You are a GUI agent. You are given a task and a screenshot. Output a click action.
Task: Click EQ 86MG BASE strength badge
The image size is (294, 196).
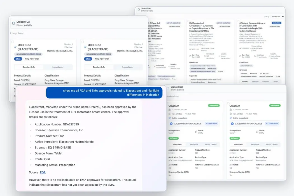click(211, 123)
